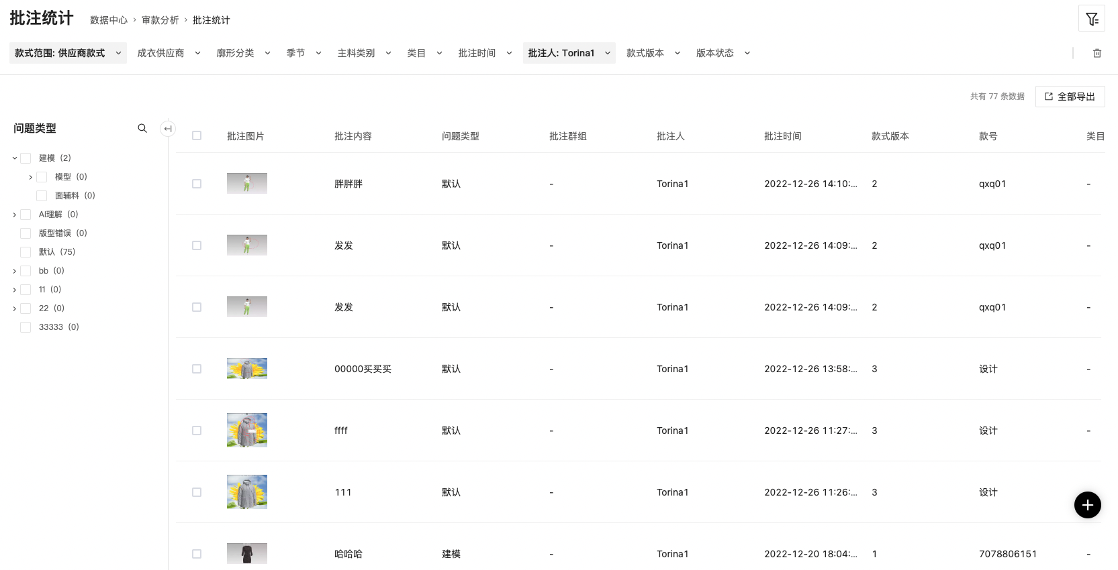Expand the 模型 tree node
1118x570 pixels.
tap(31, 177)
